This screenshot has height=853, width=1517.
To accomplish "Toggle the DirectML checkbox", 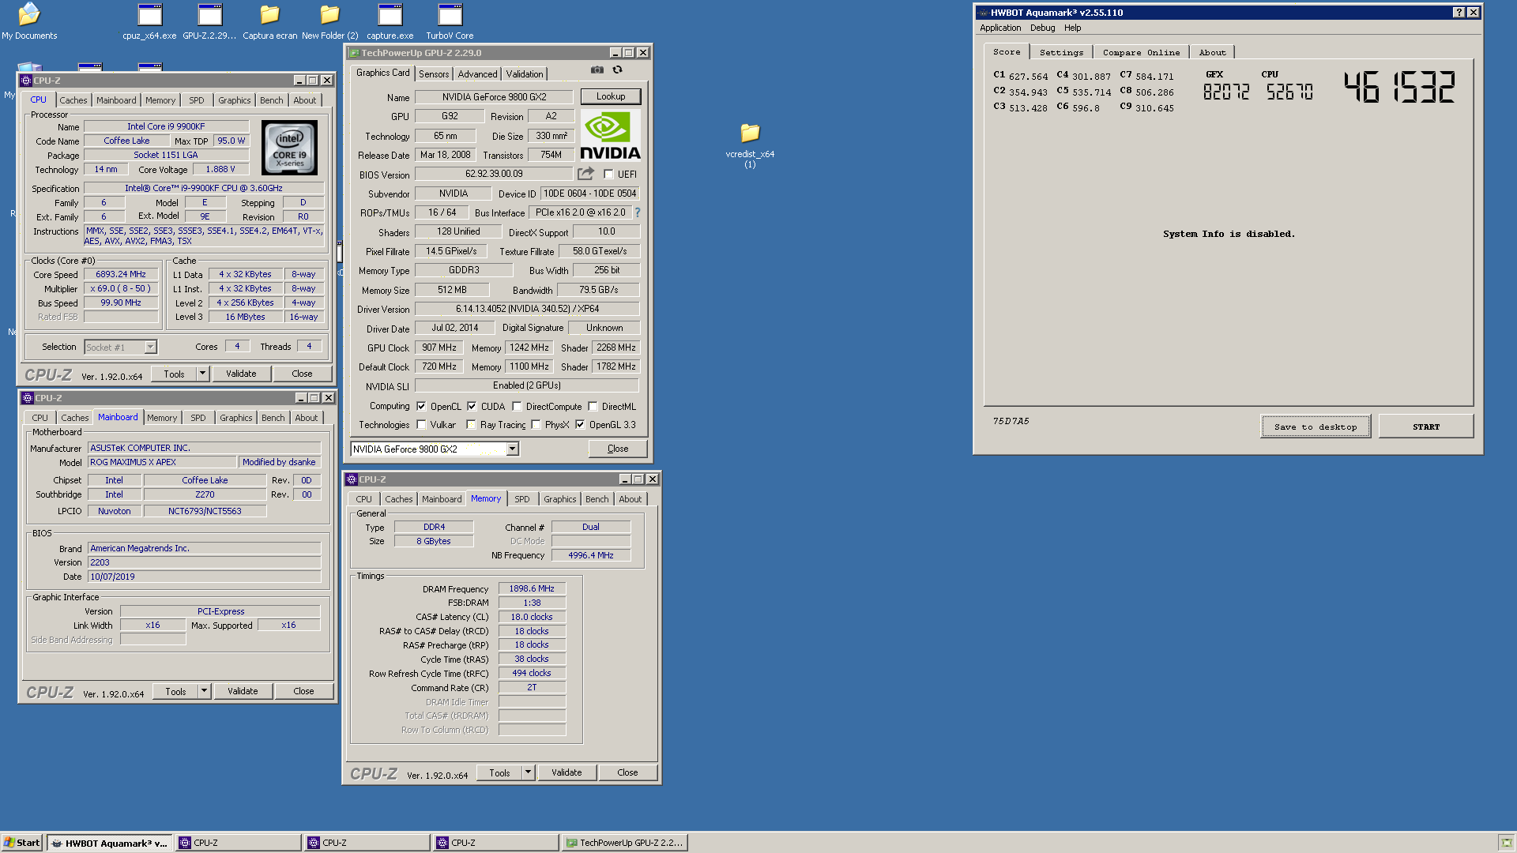I will click(x=593, y=407).
